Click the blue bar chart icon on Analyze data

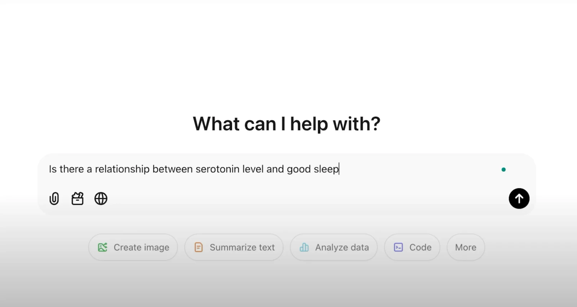pyautogui.click(x=304, y=247)
